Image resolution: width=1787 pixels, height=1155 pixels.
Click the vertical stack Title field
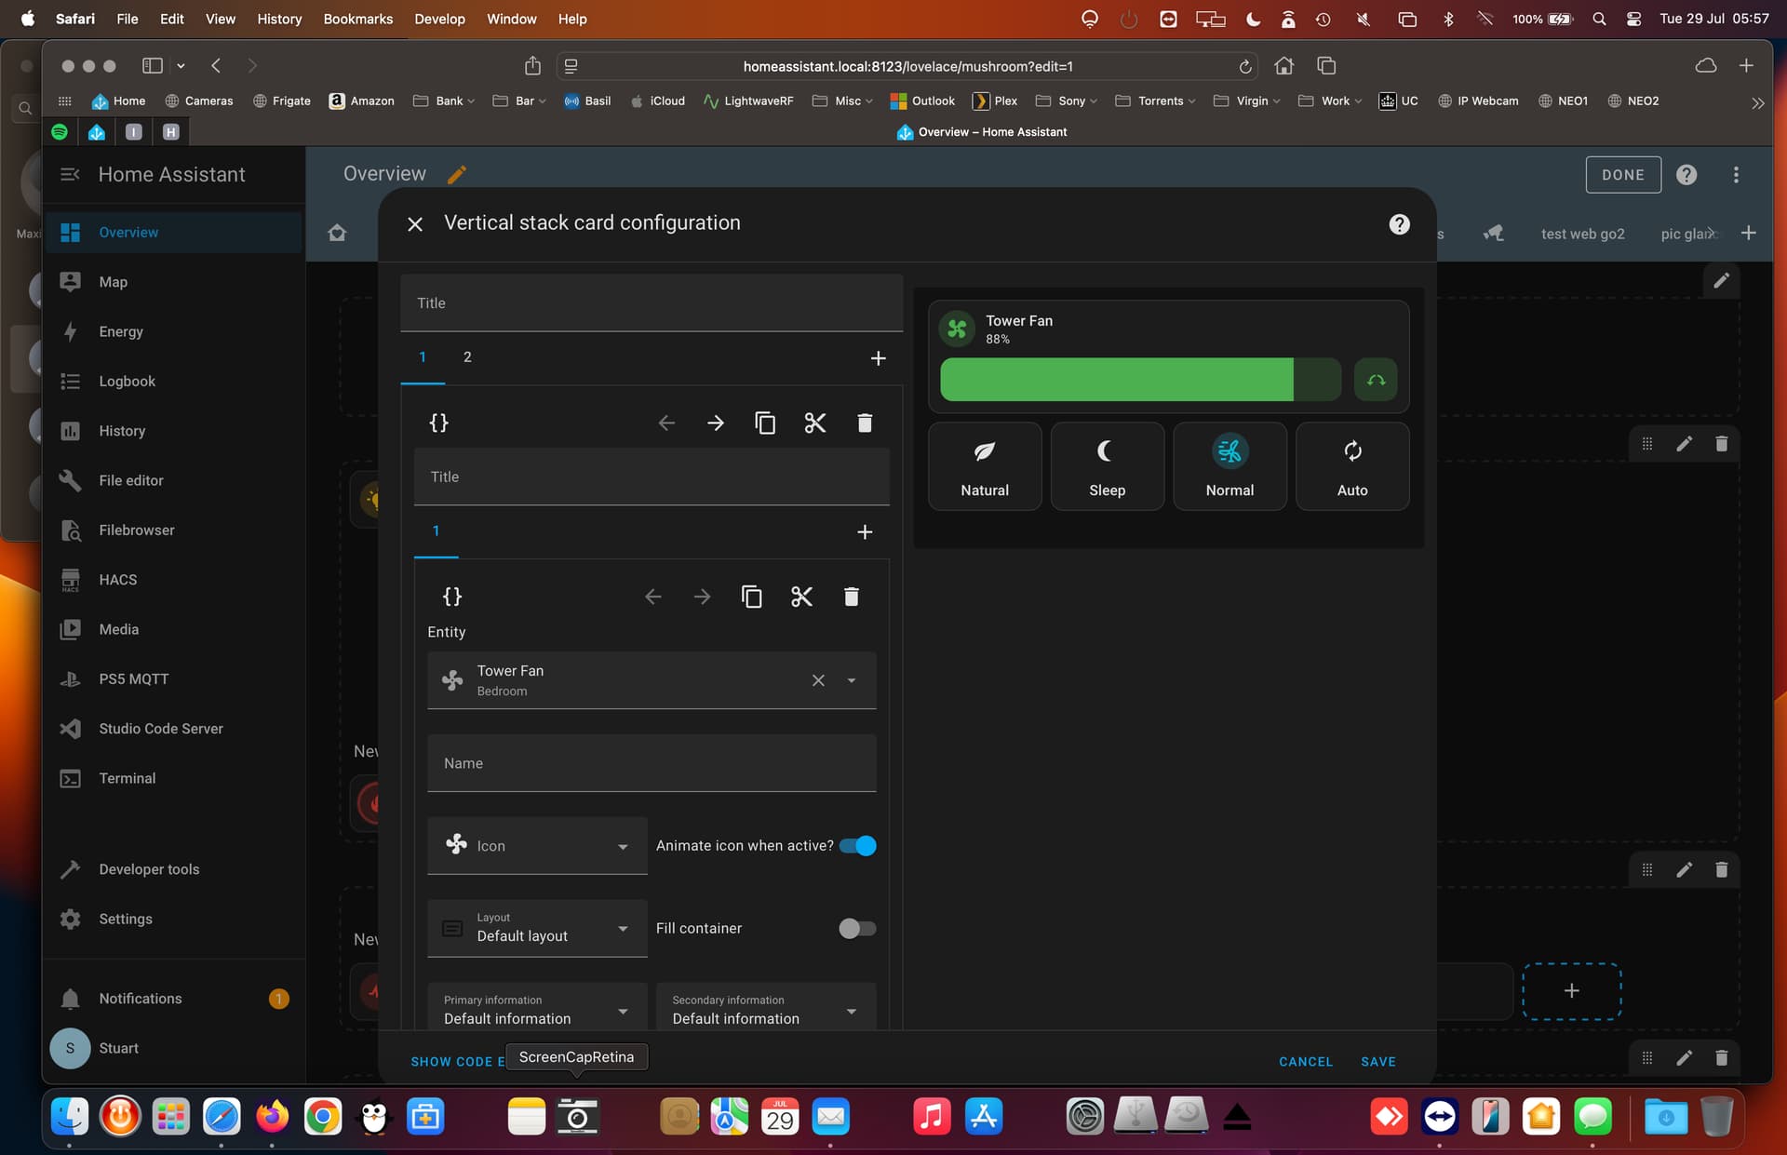[652, 302]
